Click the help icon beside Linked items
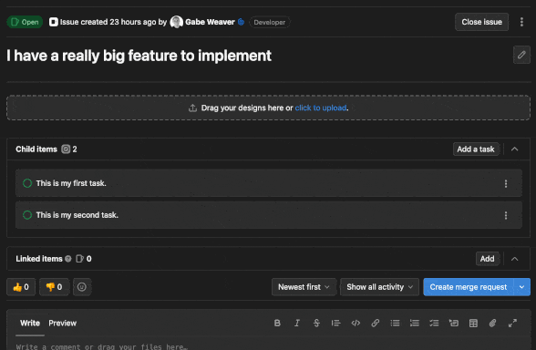536x350 pixels. [x=68, y=259]
